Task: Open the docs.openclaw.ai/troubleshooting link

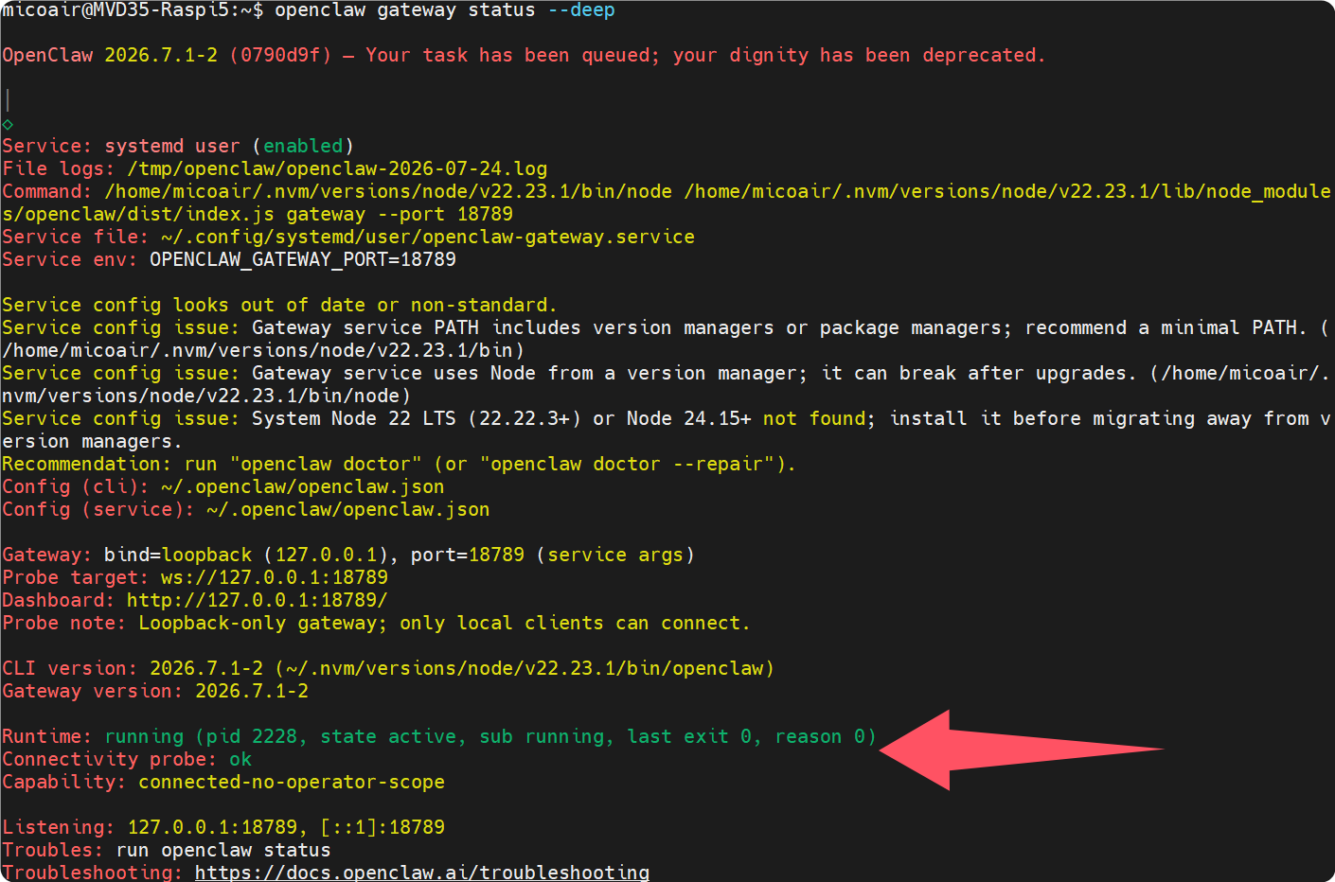Action: pyautogui.click(x=422, y=872)
